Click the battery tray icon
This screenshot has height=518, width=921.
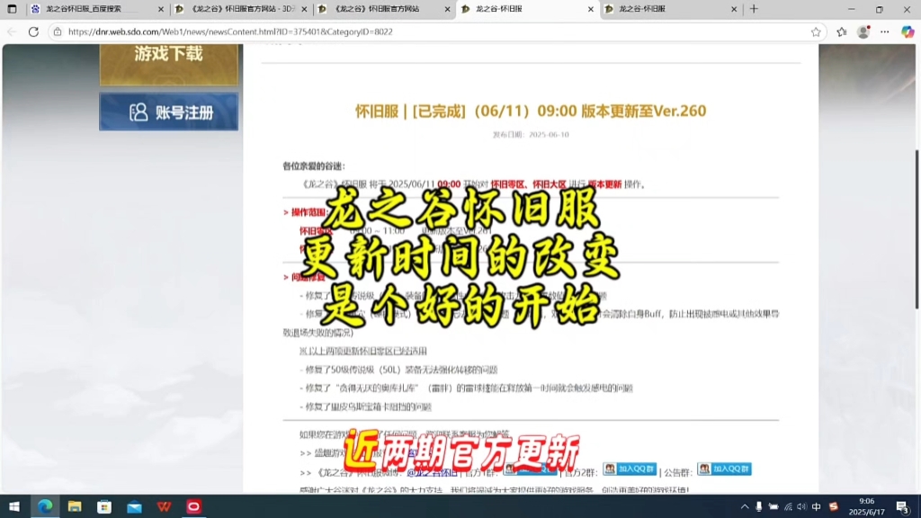773,506
